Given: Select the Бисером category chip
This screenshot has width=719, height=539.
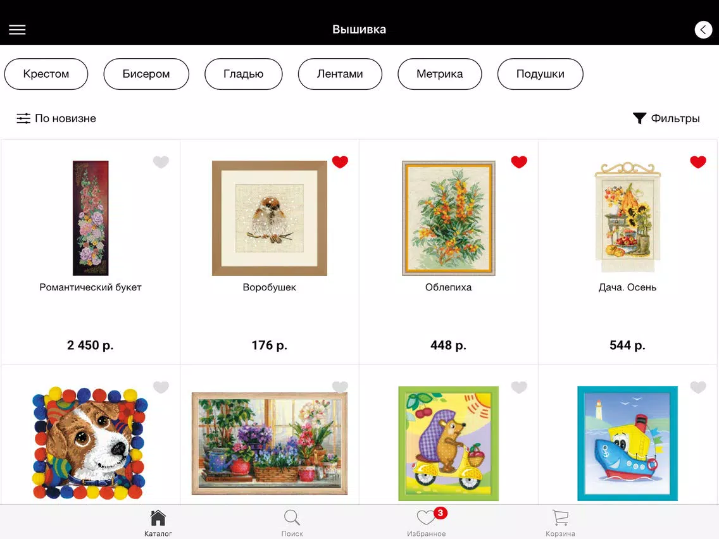Looking at the screenshot, I should coord(146,74).
